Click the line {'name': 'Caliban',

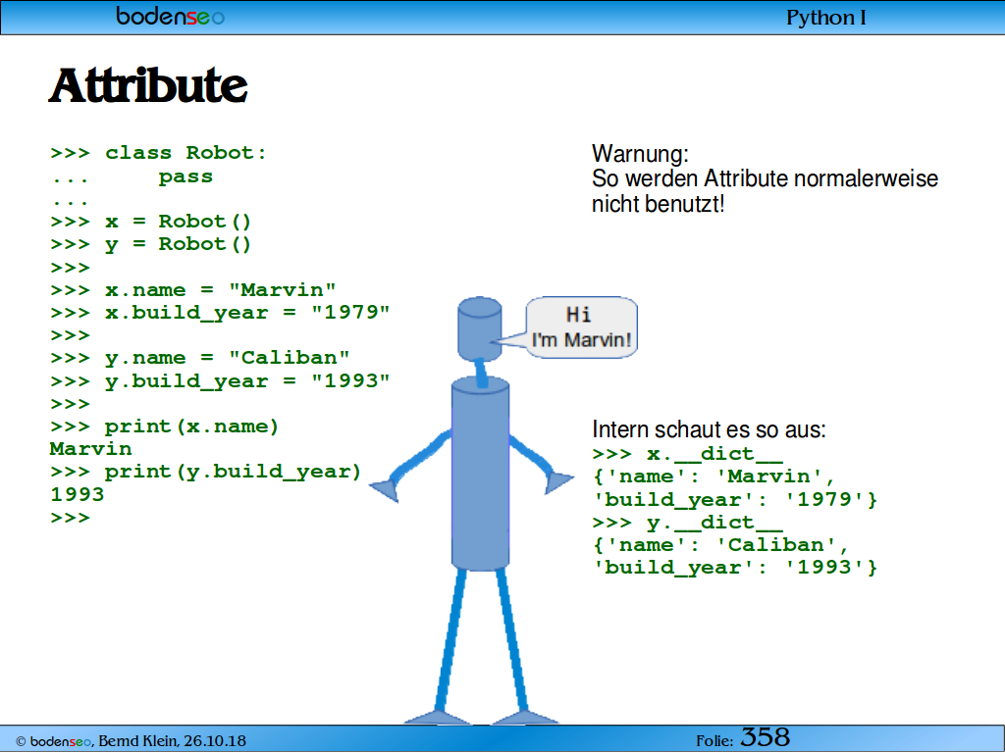[721, 545]
